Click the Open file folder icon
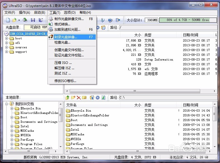This screenshot has height=163, width=220. click(x=14, y=20)
